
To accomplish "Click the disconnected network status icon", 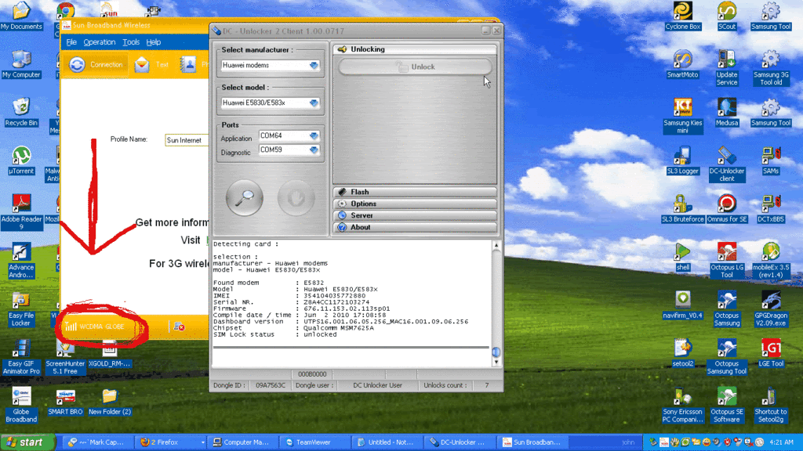I will pyautogui.click(x=179, y=327).
